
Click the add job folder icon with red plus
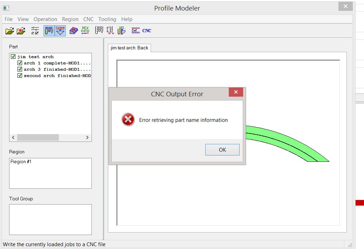(21, 31)
